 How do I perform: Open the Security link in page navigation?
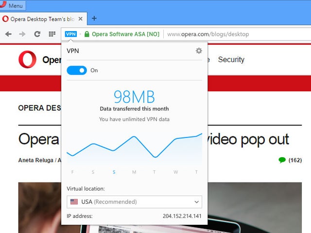(x=231, y=60)
